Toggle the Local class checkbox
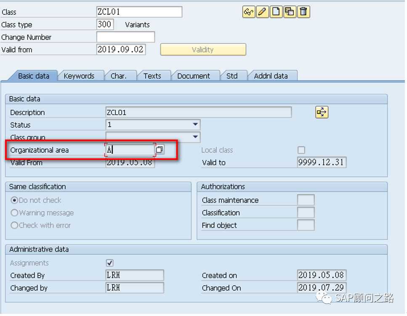The width and height of the screenshot is (407, 316). pos(301,150)
